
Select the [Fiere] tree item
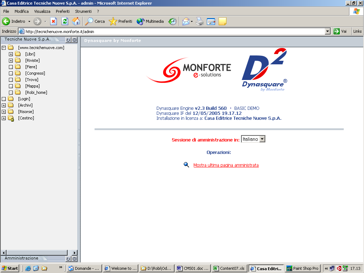[x=31, y=67]
